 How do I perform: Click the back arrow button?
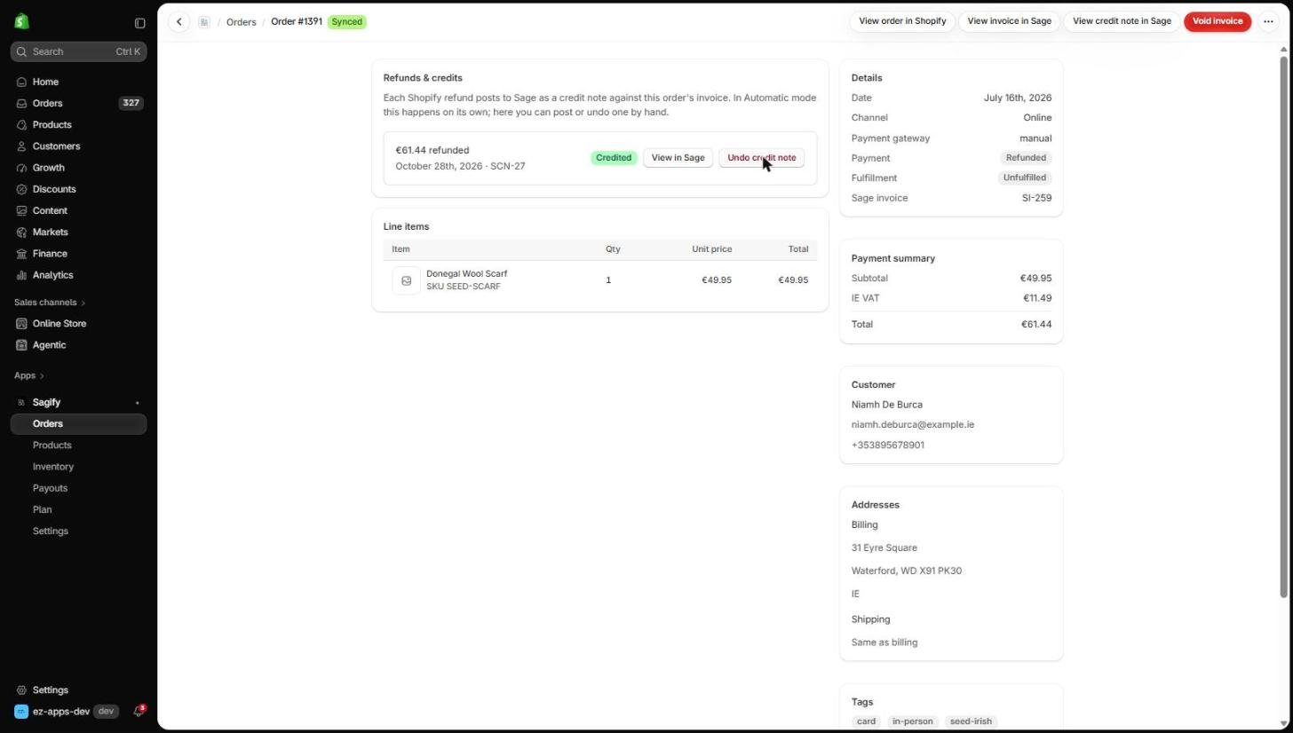pos(178,21)
